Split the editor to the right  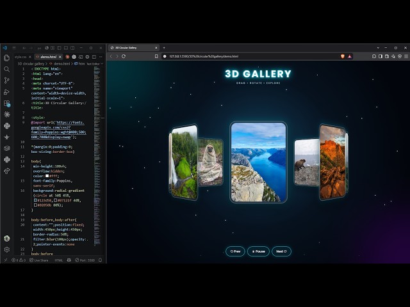(94, 57)
